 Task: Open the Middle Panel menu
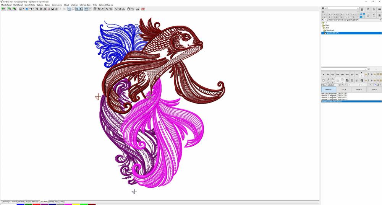click(x=6, y=5)
